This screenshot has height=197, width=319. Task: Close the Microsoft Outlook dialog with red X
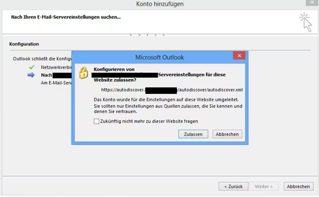[x=239, y=56]
